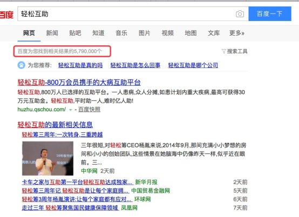Open the 贴吧 tab
This screenshot has width=299, height=217.
pos(75,33)
